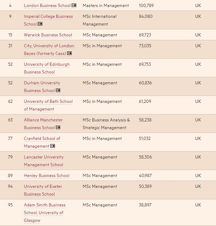216x226 pixels.
Task: Click the Masters in Management programme cell
Action: tap(106, 6)
